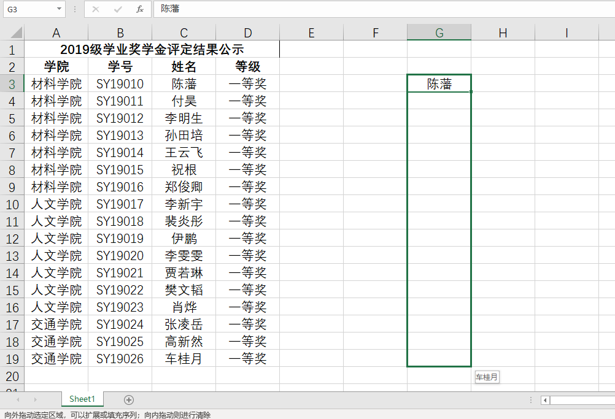Viewport: 615px width, 419px height.
Task: Click the name 祝根
Action: (184, 170)
